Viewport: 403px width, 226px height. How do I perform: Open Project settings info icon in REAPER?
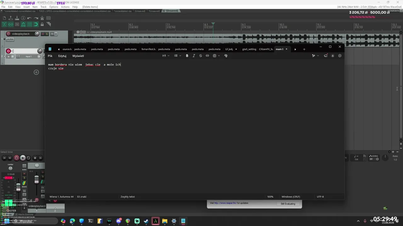pos(23,18)
